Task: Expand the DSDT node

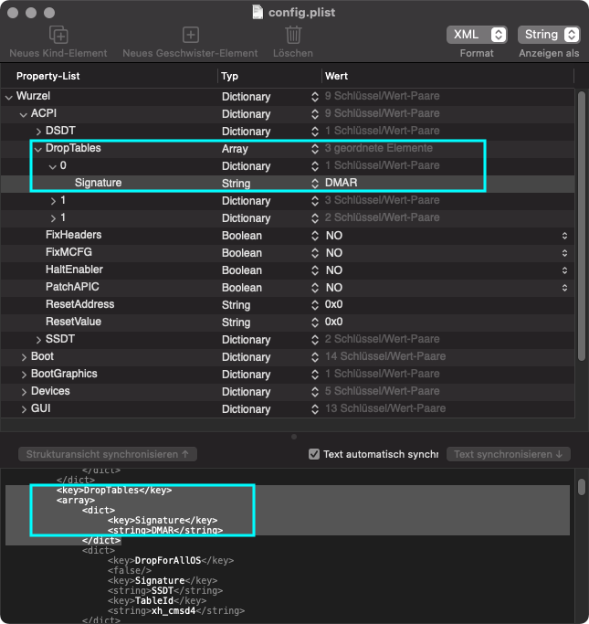Action: (38, 132)
